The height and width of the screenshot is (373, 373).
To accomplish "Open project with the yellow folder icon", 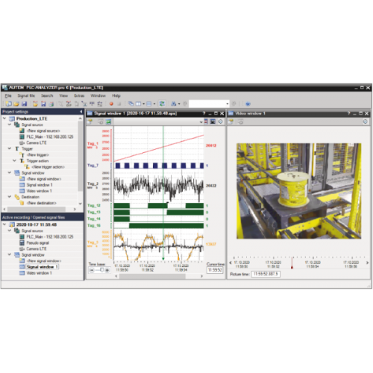I will click(16, 104).
